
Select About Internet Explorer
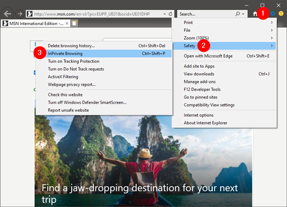(x=225, y=123)
